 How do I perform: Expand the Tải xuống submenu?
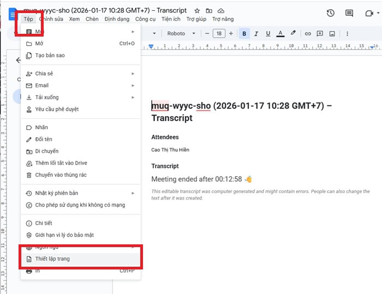coord(80,98)
